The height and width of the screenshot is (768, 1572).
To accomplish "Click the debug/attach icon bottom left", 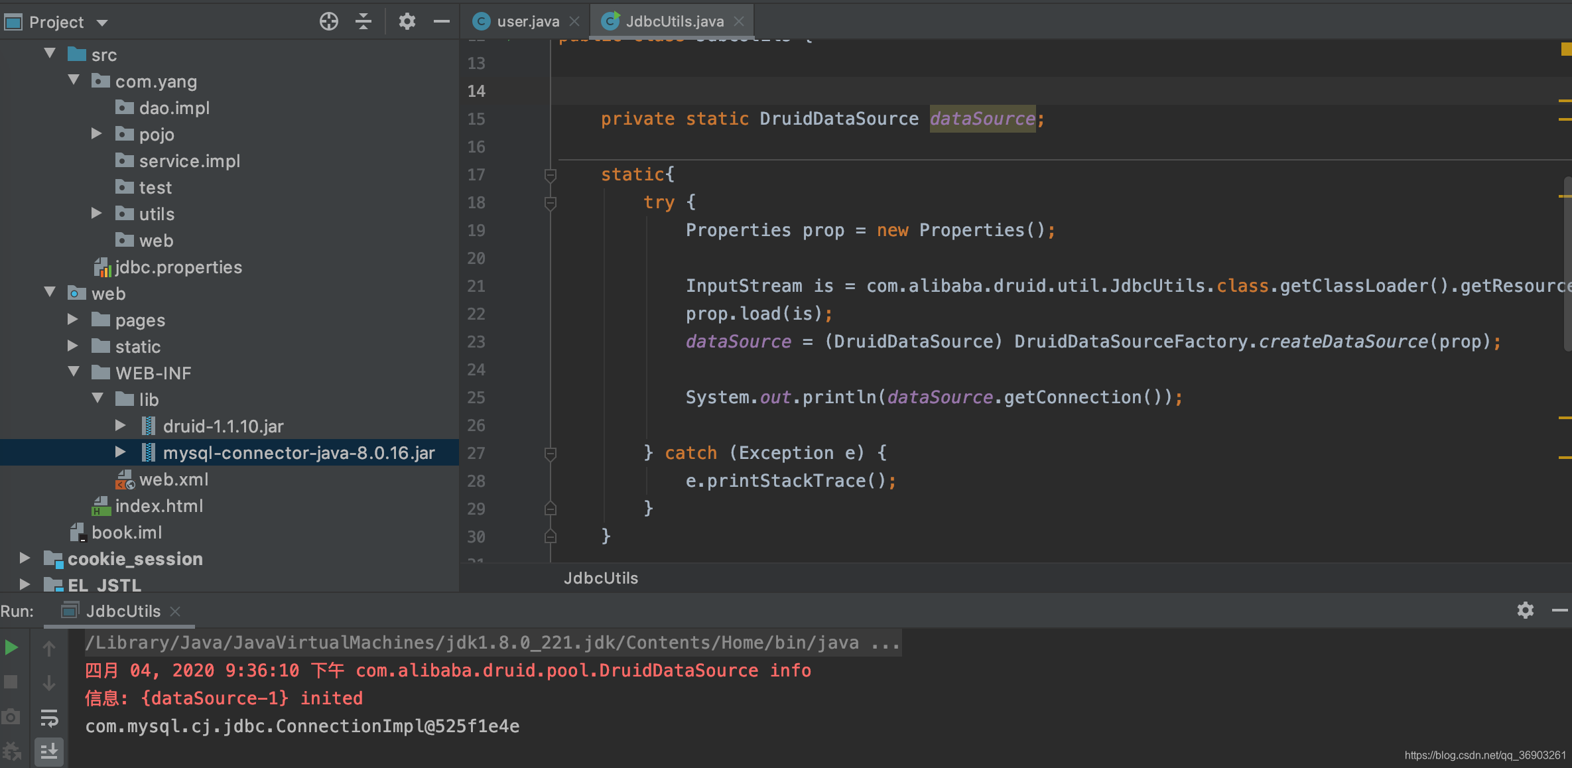I will point(11,752).
